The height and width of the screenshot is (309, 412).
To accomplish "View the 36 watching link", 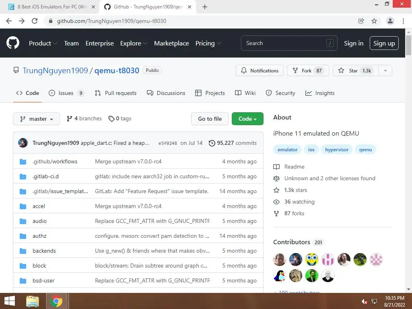I will click(294, 202).
